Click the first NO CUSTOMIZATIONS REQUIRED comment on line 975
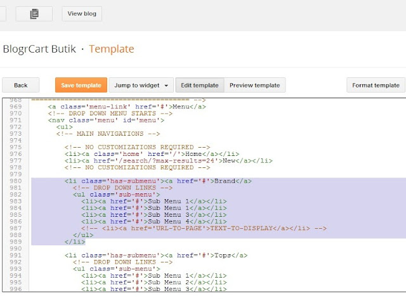 [x=138, y=147]
